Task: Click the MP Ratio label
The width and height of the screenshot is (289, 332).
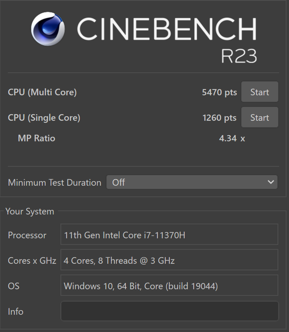Action: tap(37, 138)
